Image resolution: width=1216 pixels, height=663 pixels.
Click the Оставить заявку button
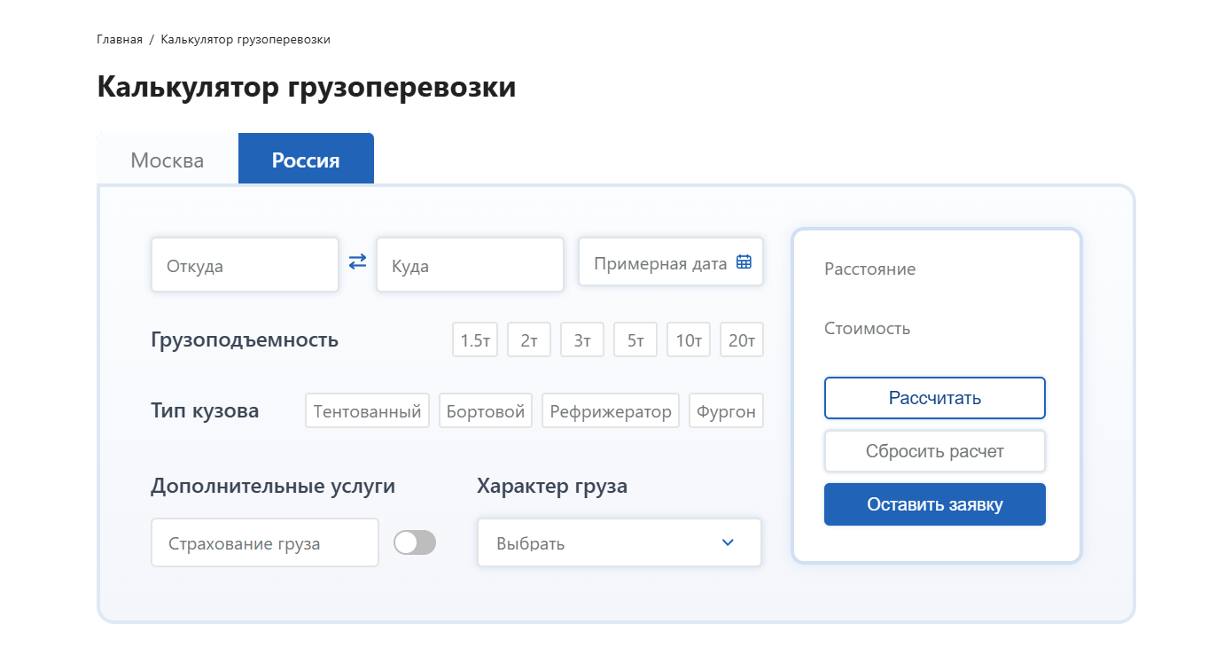(934, 504)
